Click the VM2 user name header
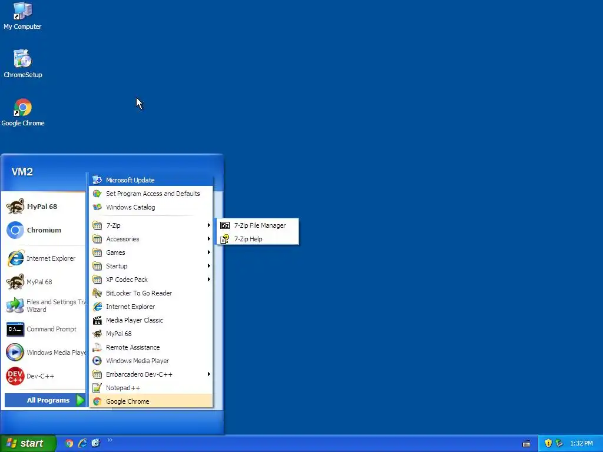The height and width of the screenshot is (452, 603). tap(22, 172)
